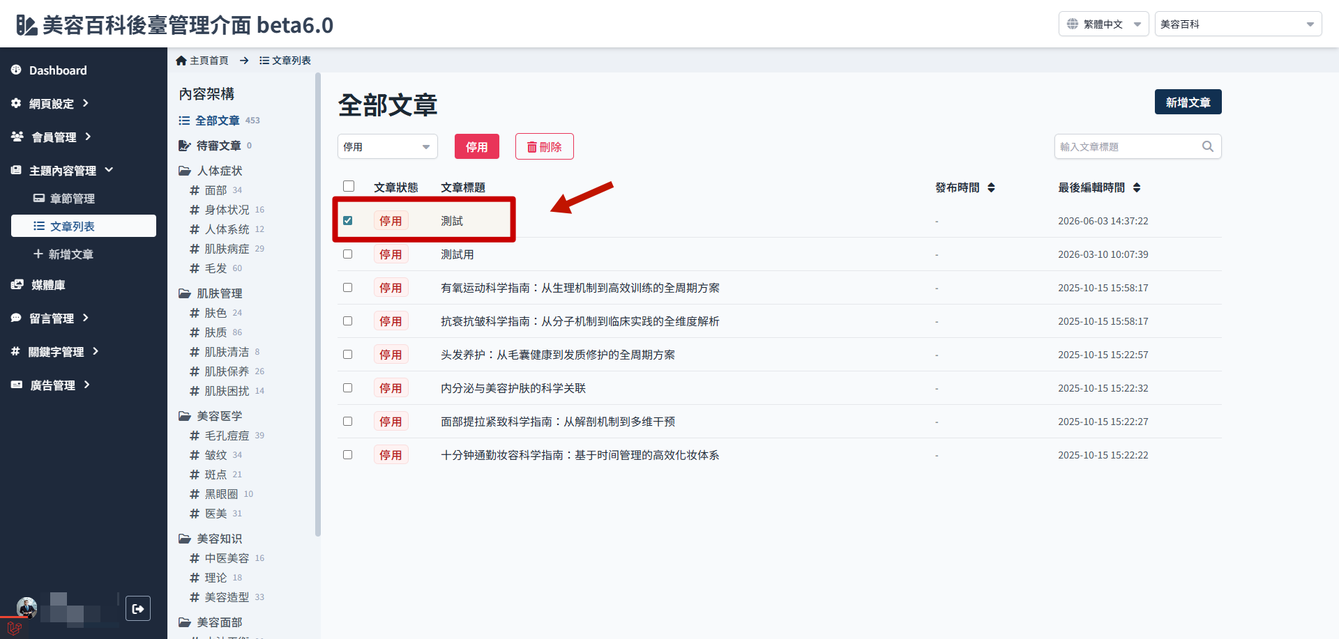The height and width of the screenshot is (639, 1339).
Task: Click the globe language icon
Action: [x=1073, y=24]
